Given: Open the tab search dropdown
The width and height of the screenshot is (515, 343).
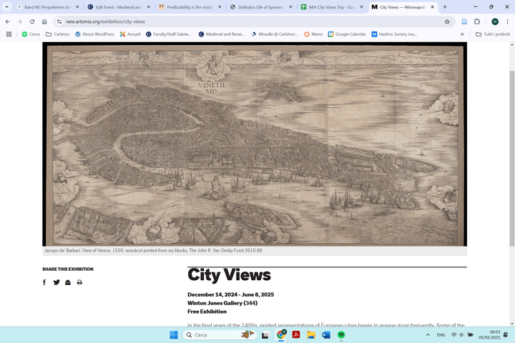Looking at the screenshot, I should [6, 7].
